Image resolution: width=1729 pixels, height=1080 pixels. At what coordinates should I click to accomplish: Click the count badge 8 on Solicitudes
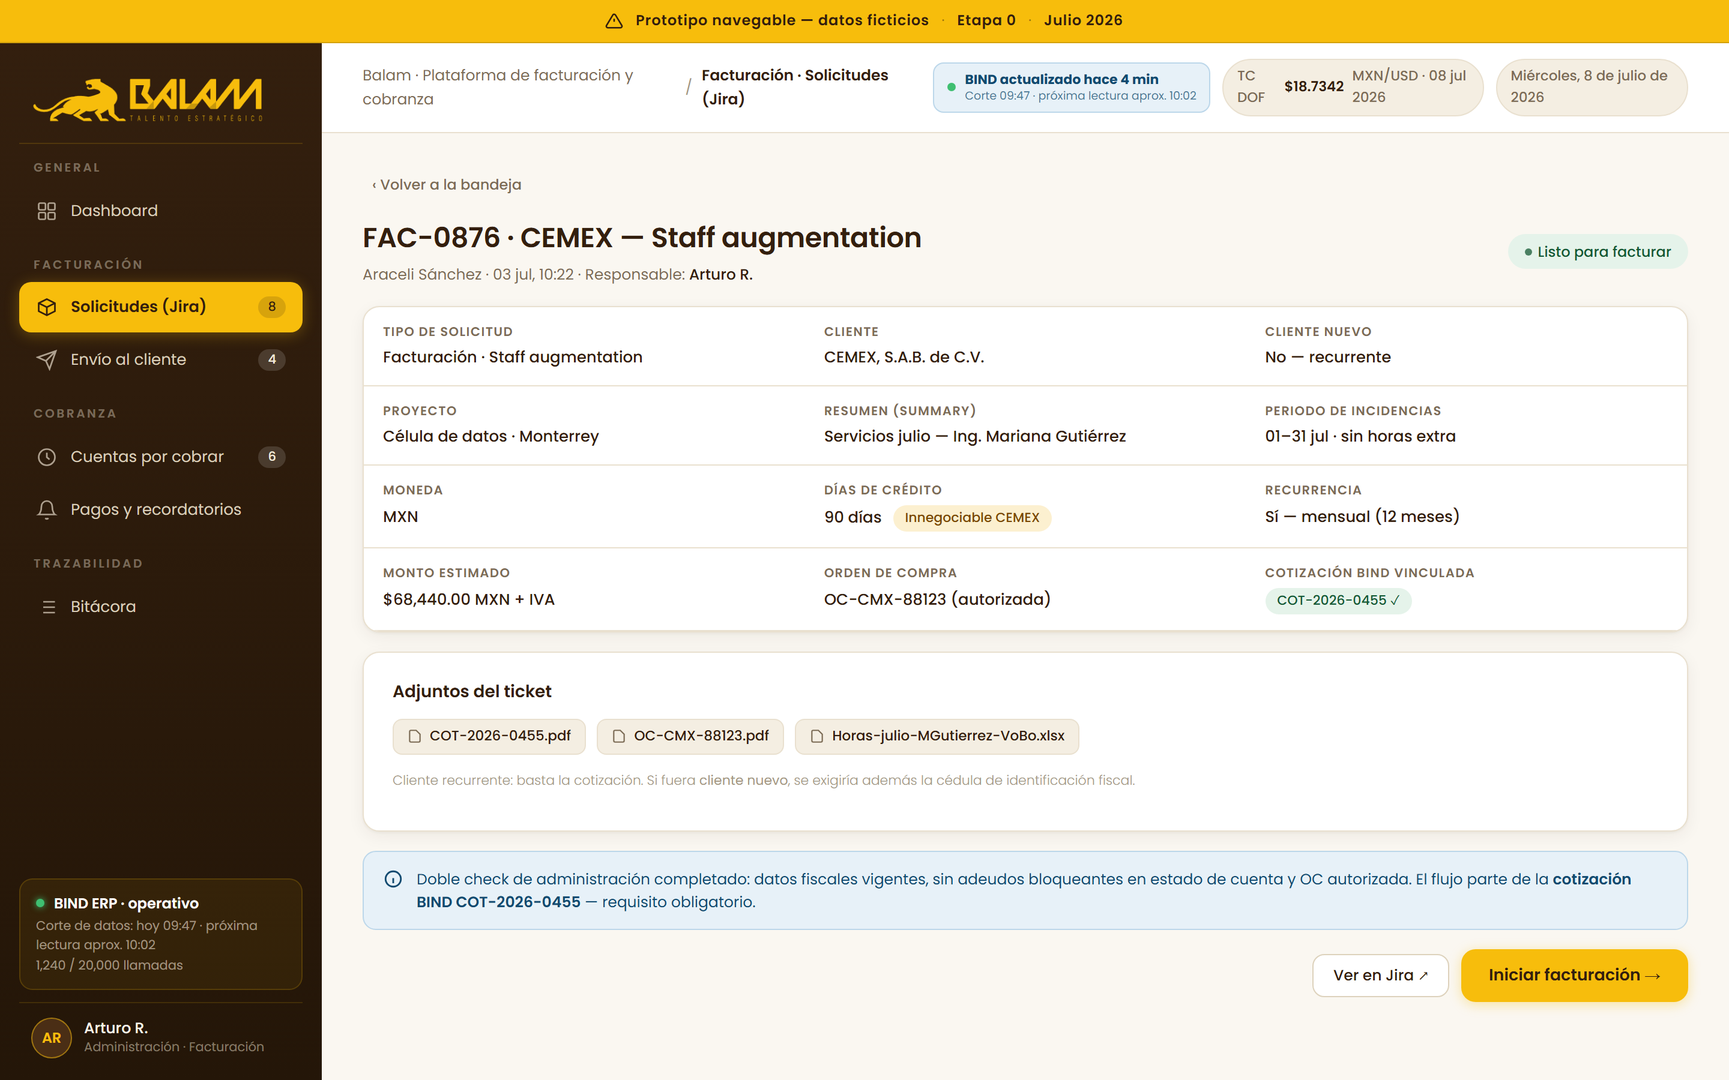click(x=271, y=307)
